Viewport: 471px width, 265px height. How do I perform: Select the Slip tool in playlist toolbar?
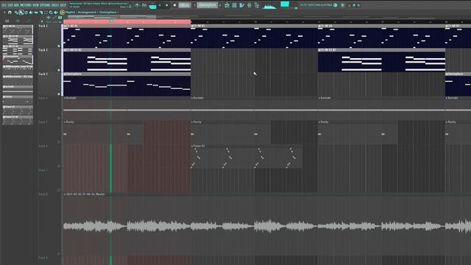click(x=36, y=13)
